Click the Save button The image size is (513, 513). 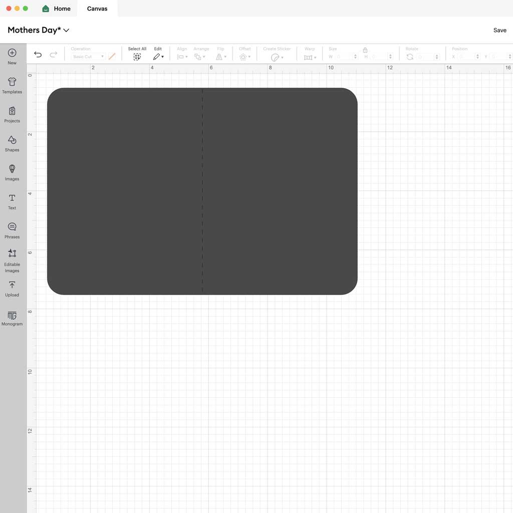click(x=499, y=30)
